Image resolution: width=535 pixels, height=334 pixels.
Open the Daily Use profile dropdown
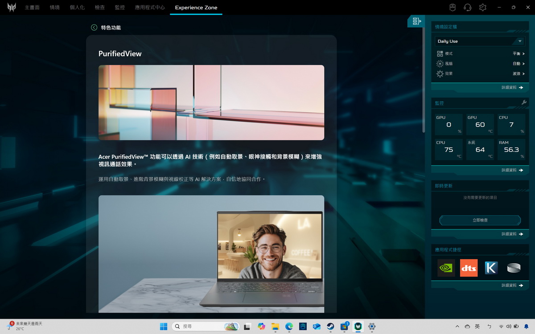(480, 41)
